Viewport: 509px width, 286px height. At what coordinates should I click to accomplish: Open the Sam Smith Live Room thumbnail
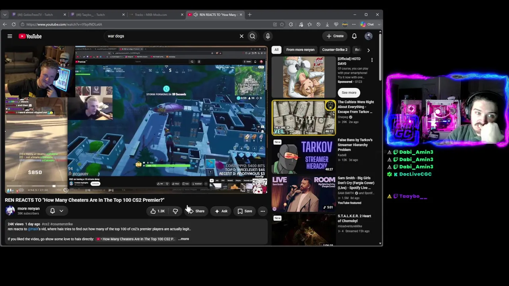304,193
